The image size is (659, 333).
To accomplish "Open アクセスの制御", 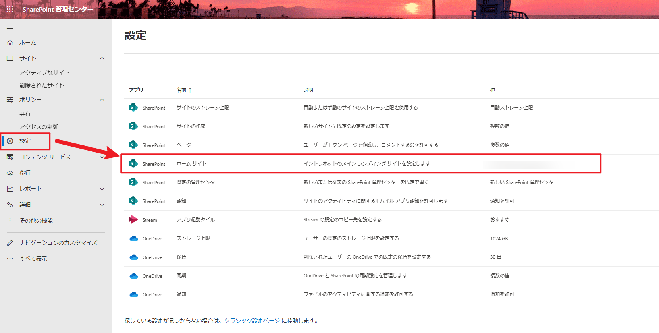I will coord(39,127).
